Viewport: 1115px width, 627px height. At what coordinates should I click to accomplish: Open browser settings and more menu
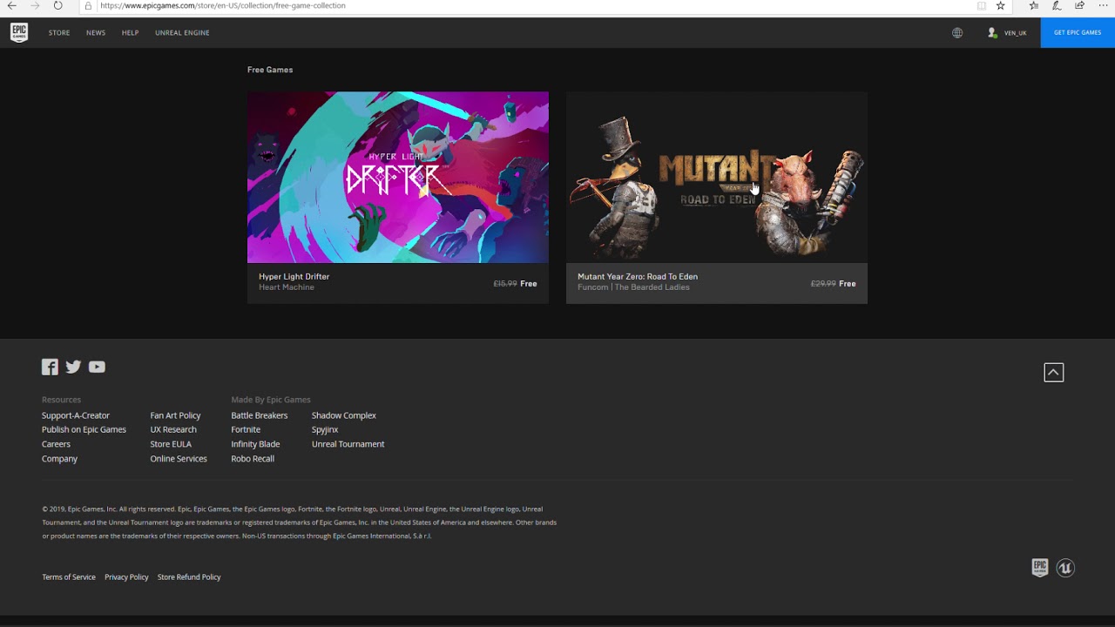coord(1102,5)
